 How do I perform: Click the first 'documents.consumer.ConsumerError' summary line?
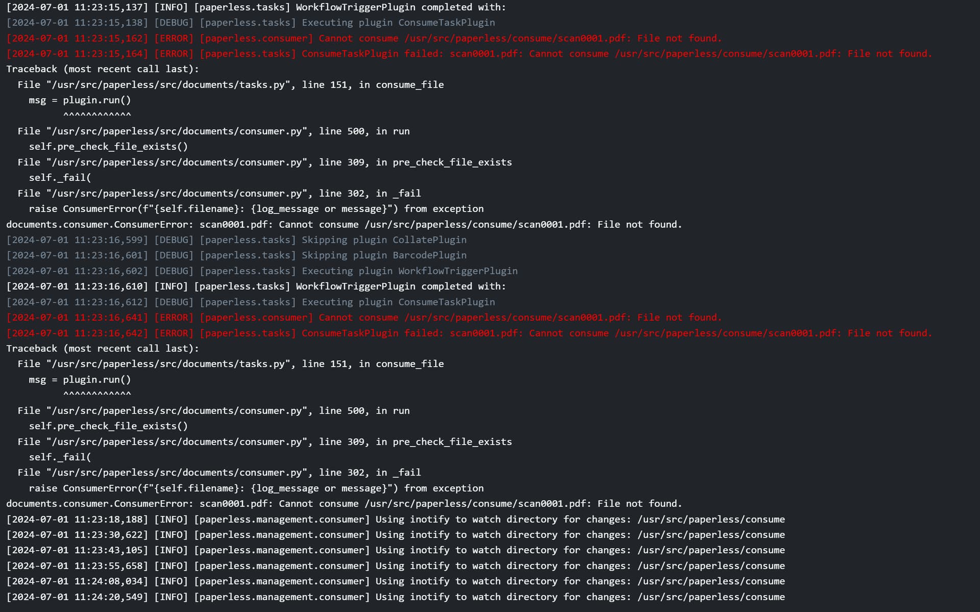point(344,224)
